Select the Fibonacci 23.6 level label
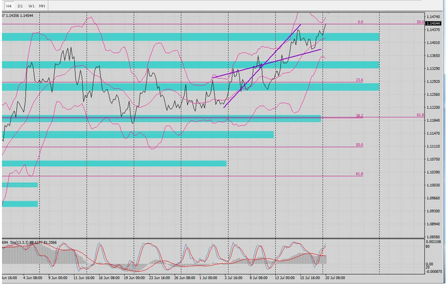 (x=359, y=80)
